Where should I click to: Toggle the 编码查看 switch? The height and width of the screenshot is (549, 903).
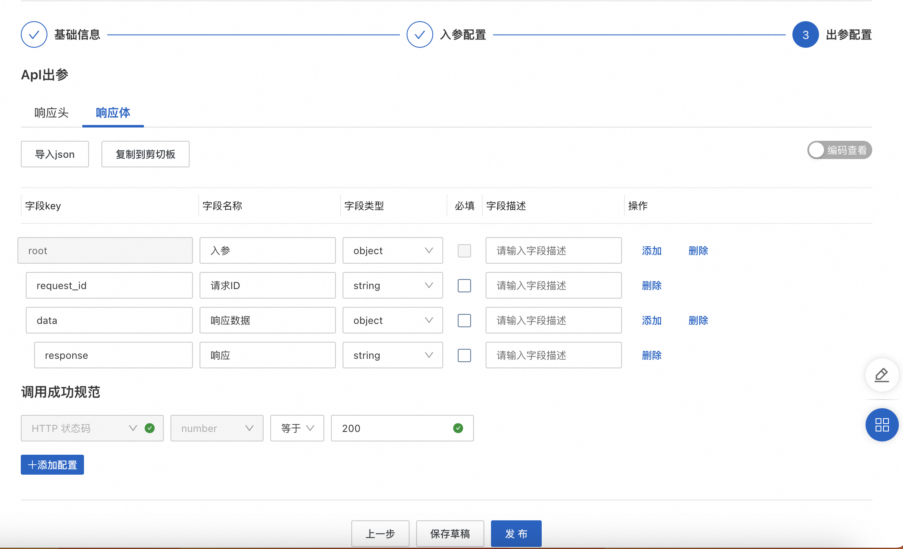click(839, 150)
